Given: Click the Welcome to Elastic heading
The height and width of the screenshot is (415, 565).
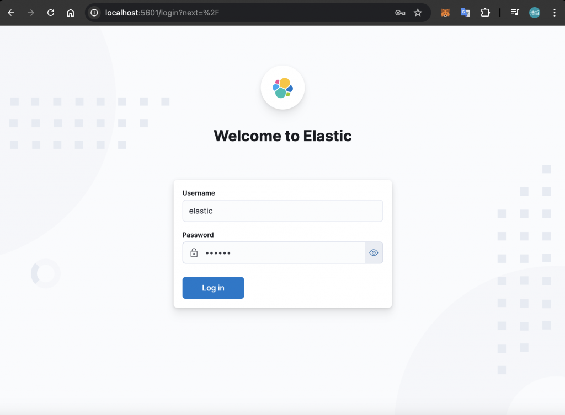Looking at the screenshot, I should coord(282,136).
